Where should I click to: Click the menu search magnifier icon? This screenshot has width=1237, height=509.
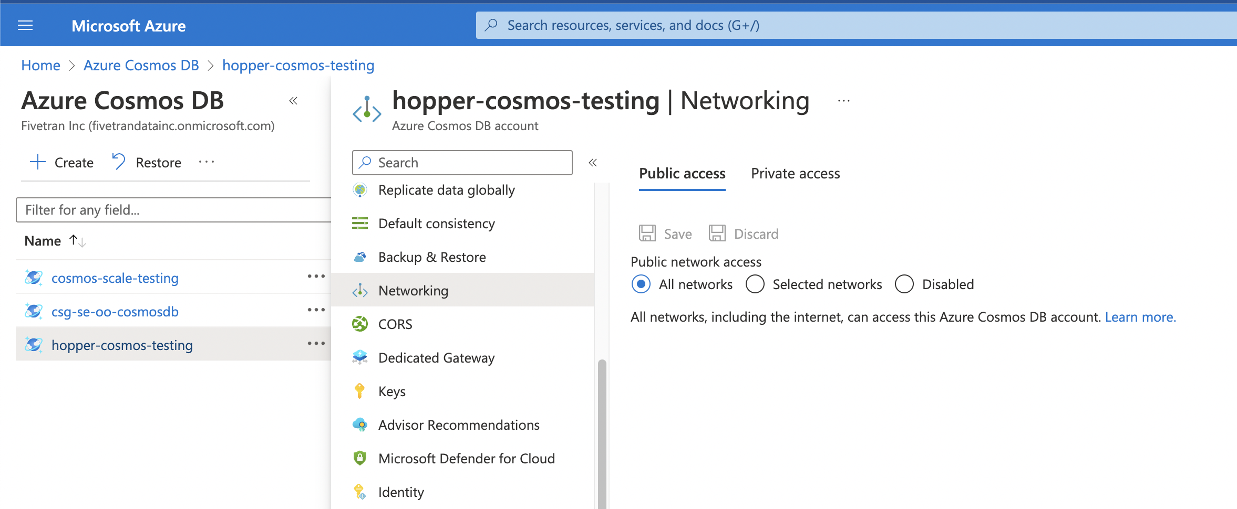coord(365,163)
